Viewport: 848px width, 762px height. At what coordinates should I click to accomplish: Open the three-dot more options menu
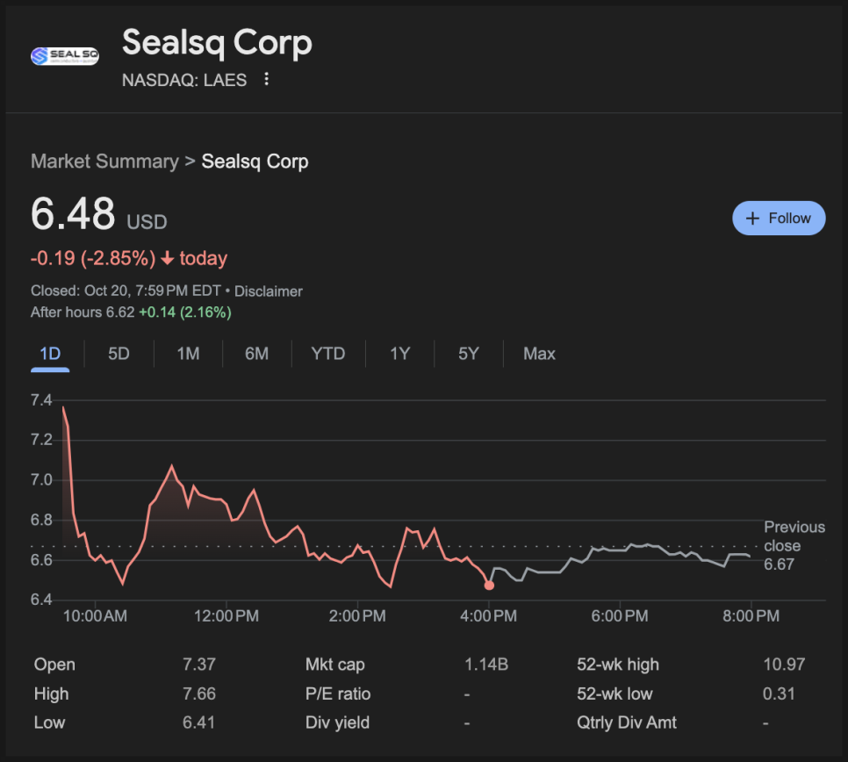267,80
